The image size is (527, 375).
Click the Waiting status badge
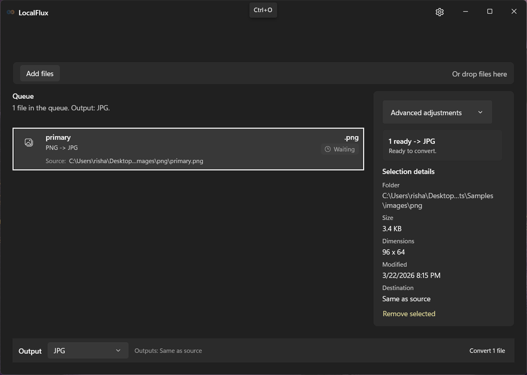tap(340, 149)
